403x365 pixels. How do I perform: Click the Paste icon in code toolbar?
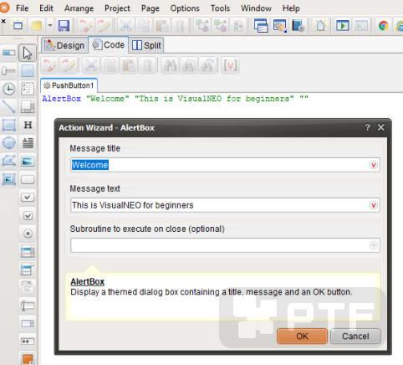[x=129, y=65]
